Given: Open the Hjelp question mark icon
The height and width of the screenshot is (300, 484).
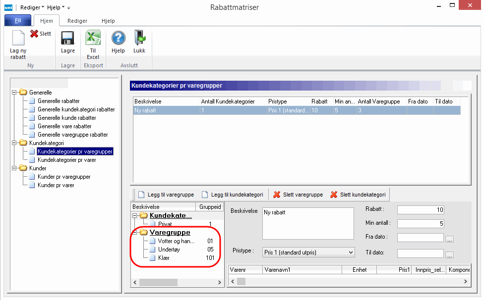Looking at the screenshot, I should click(118, 39).
